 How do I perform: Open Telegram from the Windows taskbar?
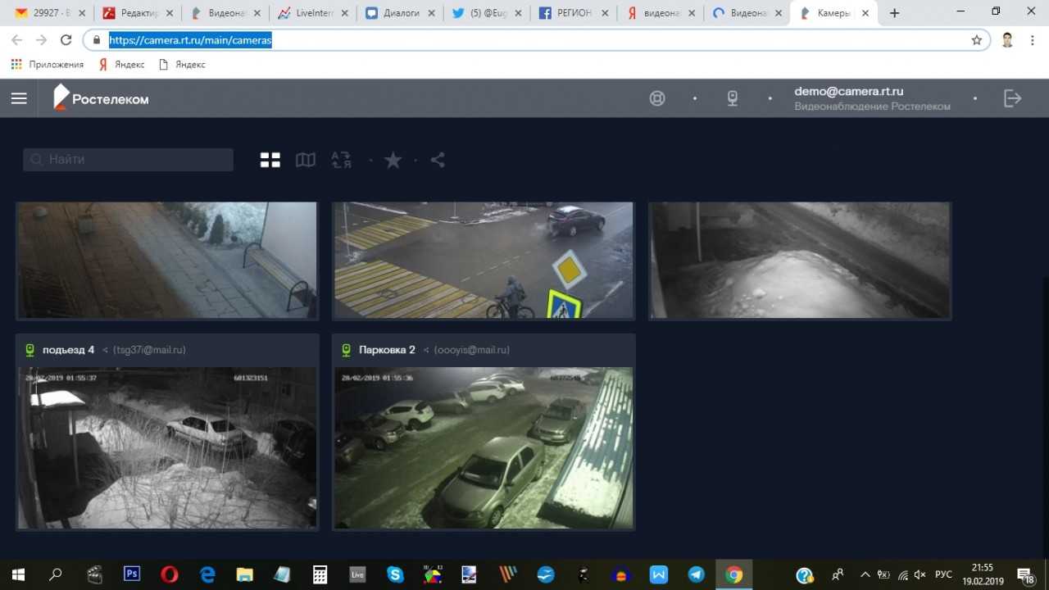pyautogui.click(x=696, y=574)
